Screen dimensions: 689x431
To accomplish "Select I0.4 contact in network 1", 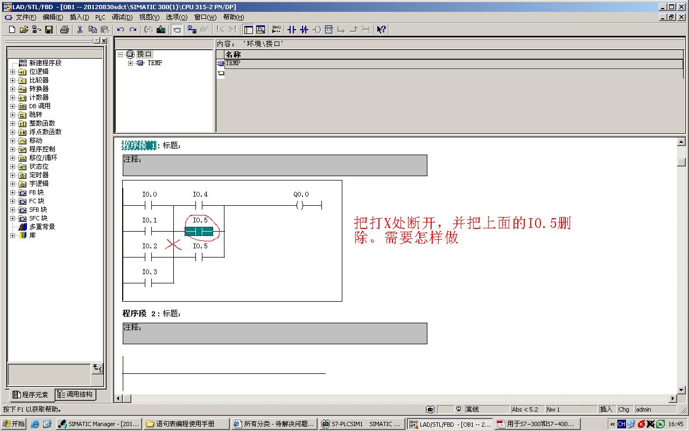I will pyautogui.click(x=200, y=205).
